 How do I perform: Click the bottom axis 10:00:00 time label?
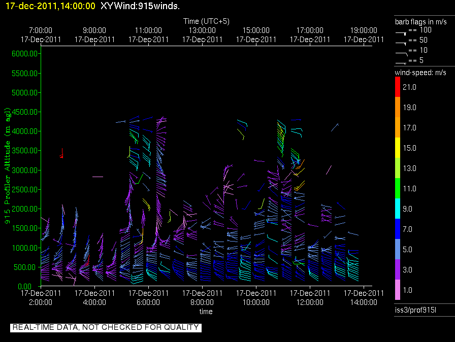coord(256,302)
